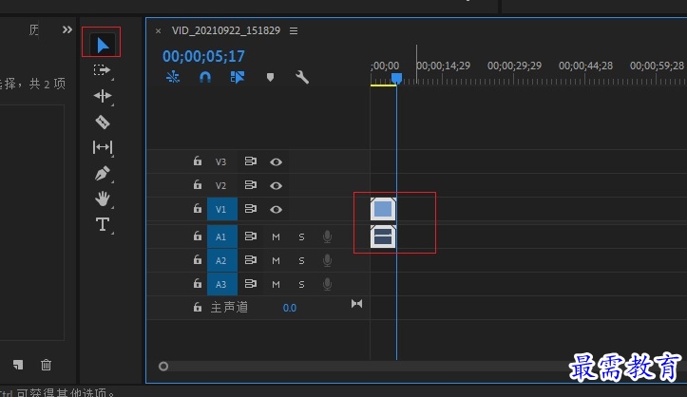Toggle V1 track targeting
This screenshot has width=687, height=397.
pyautogui.click(x=222, y=209)
